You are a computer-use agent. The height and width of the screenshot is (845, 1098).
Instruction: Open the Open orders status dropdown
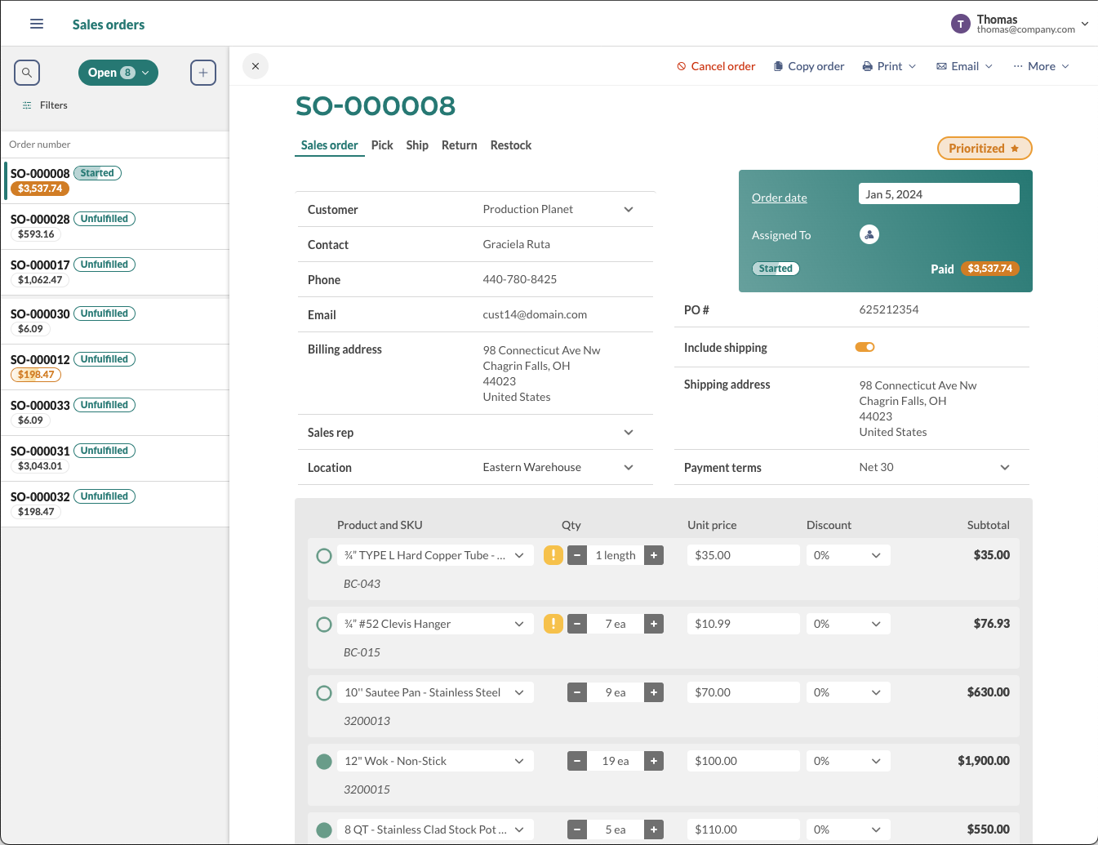[118, 73]
